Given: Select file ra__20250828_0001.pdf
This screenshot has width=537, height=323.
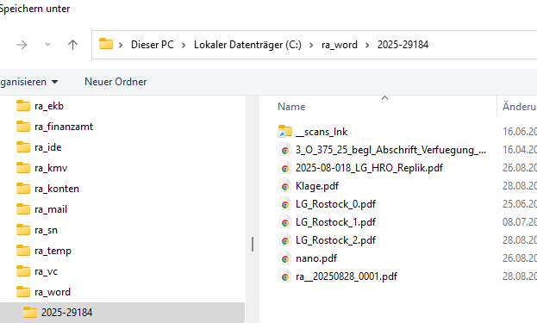Looking at the screenshot, I should [347, 276].
